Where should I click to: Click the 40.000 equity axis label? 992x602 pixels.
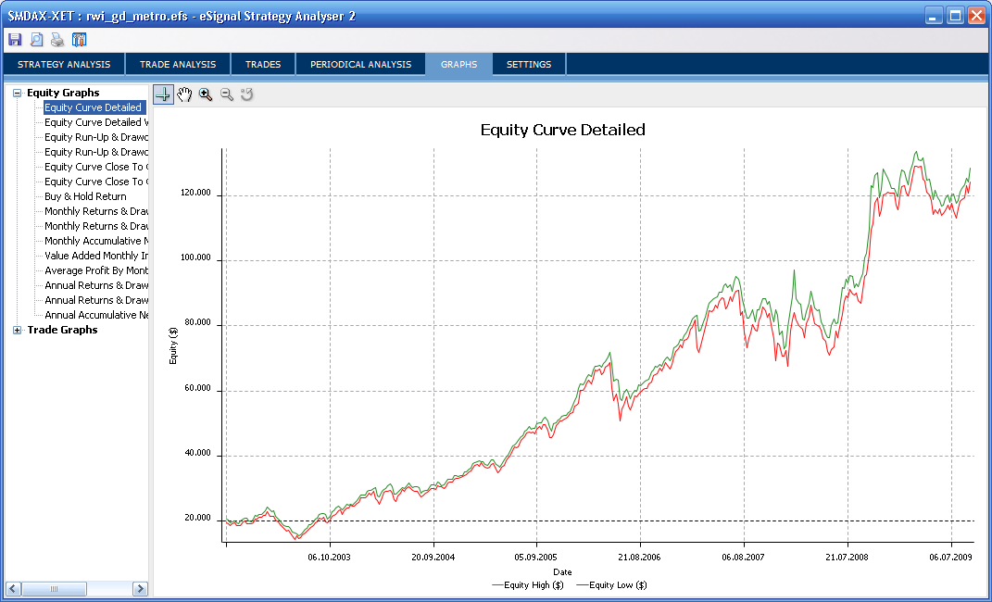(197, 453)
